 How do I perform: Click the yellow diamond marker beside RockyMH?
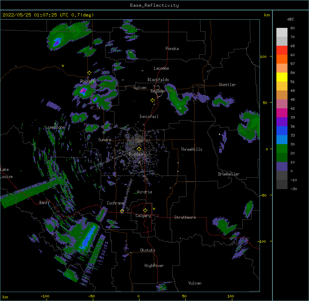tap(90, 73)
